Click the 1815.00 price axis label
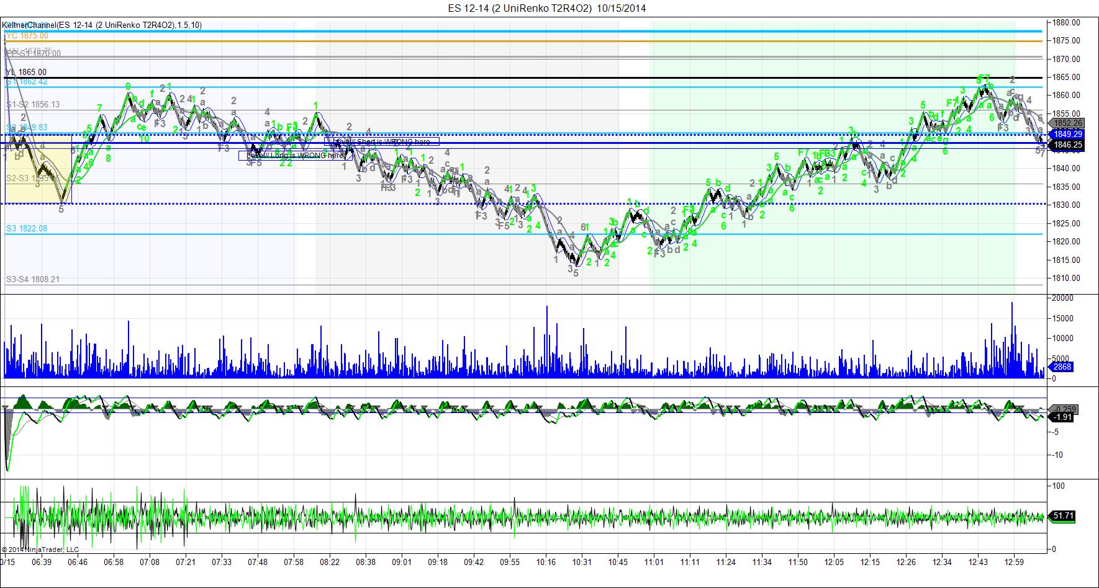This screenshot has height=588, width=1099. (1067, 261)
